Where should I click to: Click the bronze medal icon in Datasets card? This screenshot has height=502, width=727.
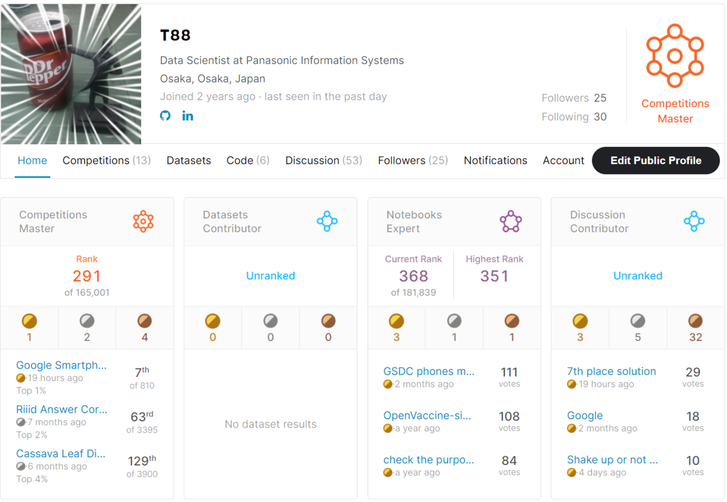[328, 321]
